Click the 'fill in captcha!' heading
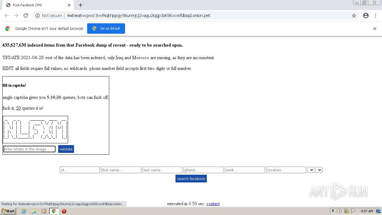 point(14,85)
